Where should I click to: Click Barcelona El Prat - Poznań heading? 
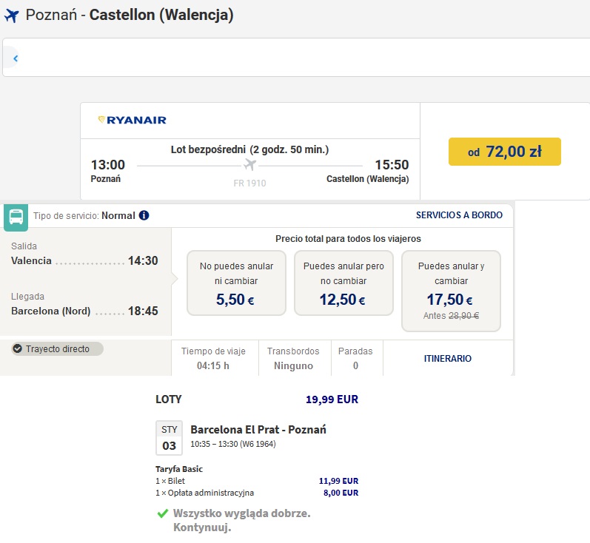pos(258,429)
